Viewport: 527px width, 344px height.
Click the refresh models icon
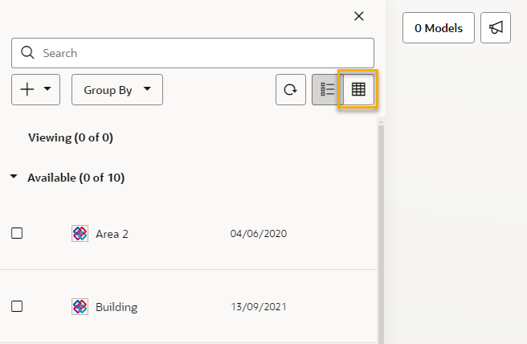pos(291,89)
